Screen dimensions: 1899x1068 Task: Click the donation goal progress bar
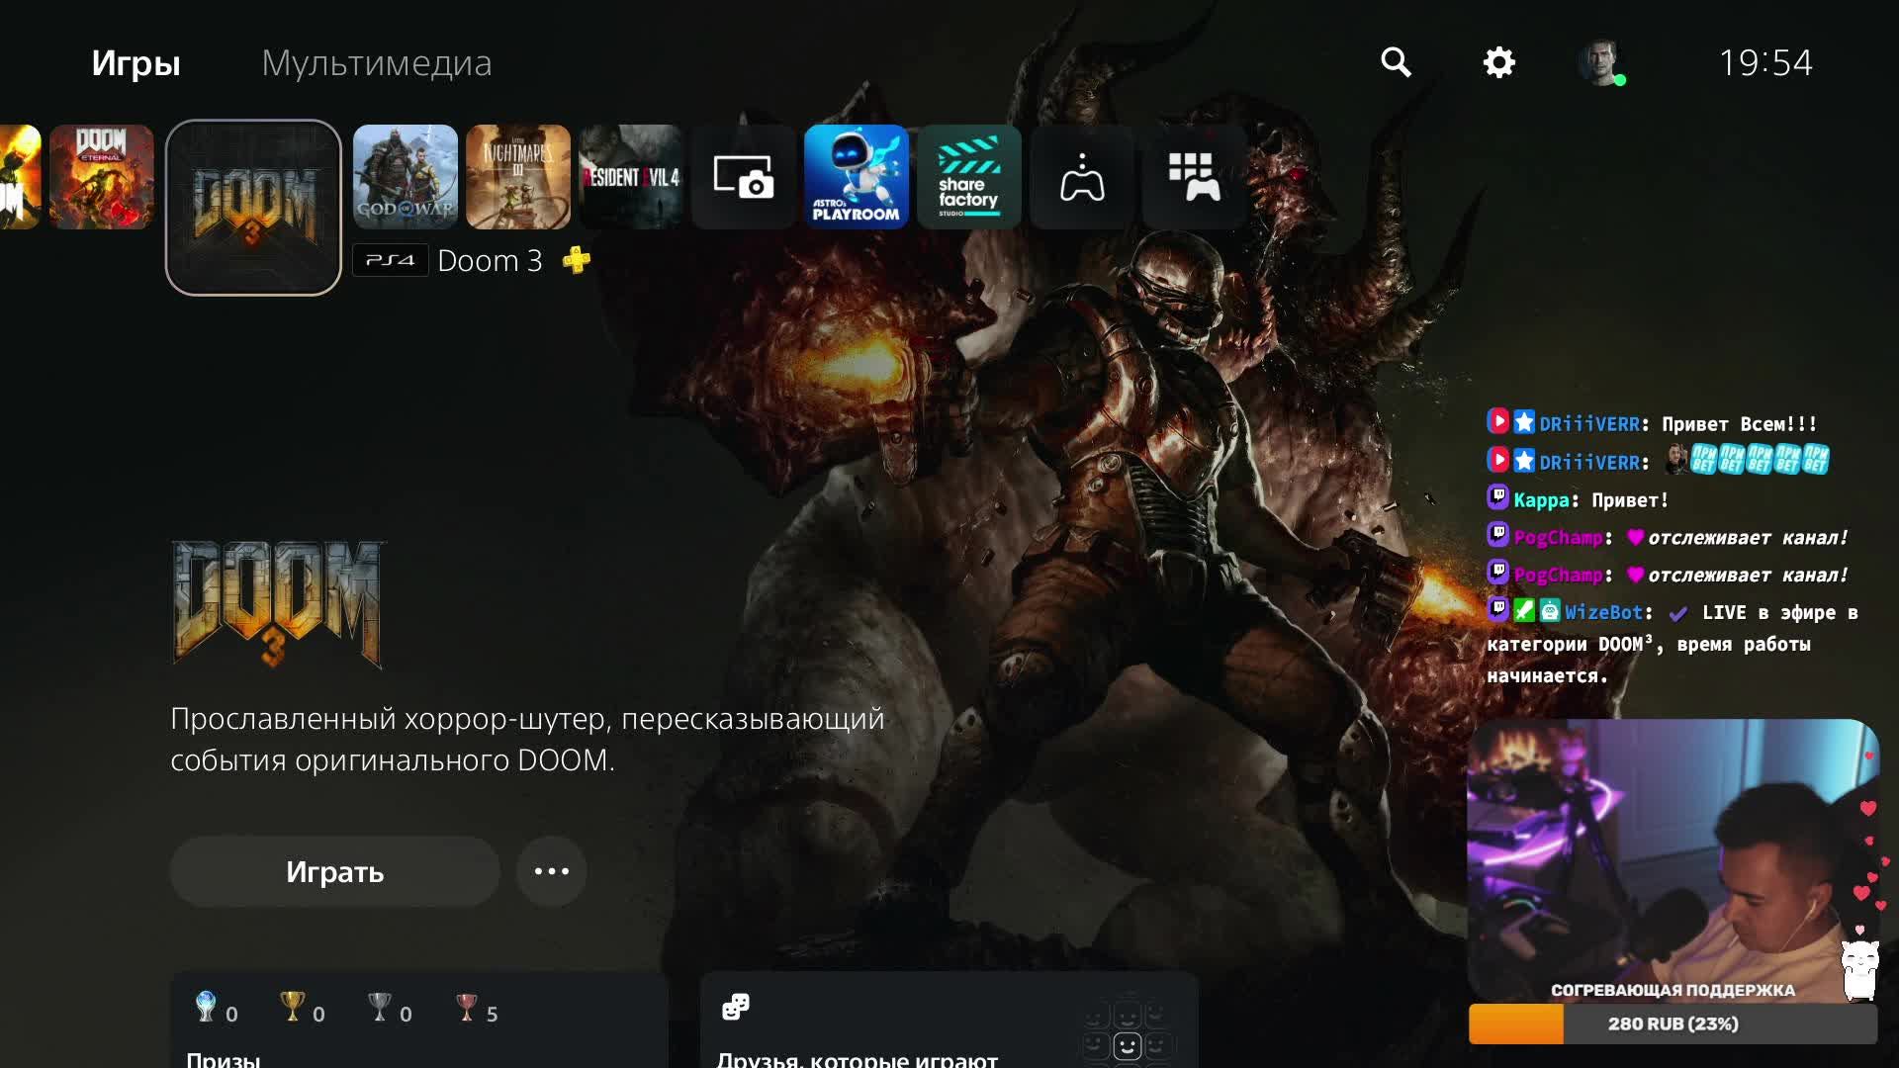tap(1673, 1024)
